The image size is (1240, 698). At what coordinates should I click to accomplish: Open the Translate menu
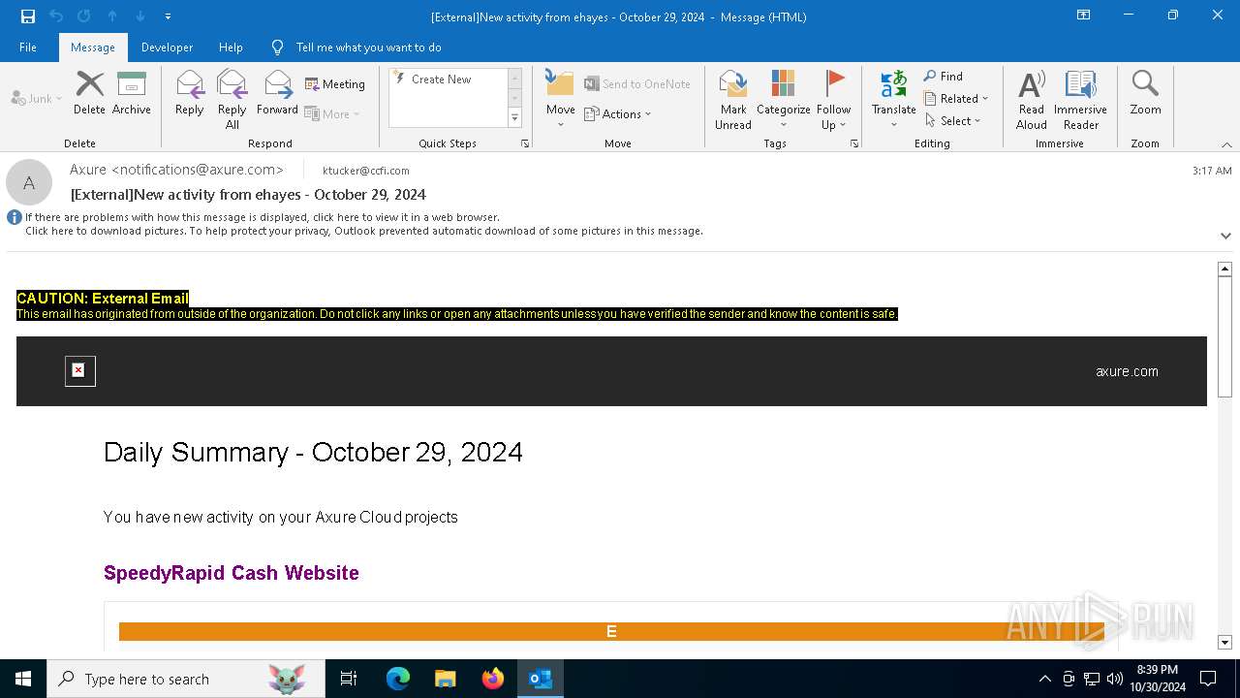pyautogui.click(x=893, y=100)
